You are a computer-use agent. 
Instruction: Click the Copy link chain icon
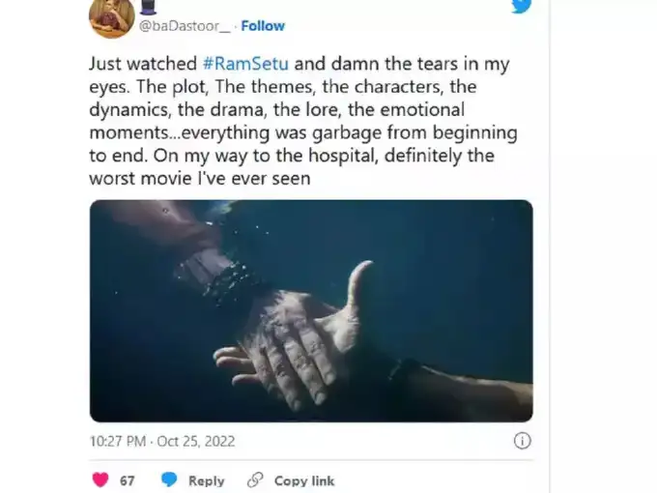pyautogui.click(x=255, y=479)
